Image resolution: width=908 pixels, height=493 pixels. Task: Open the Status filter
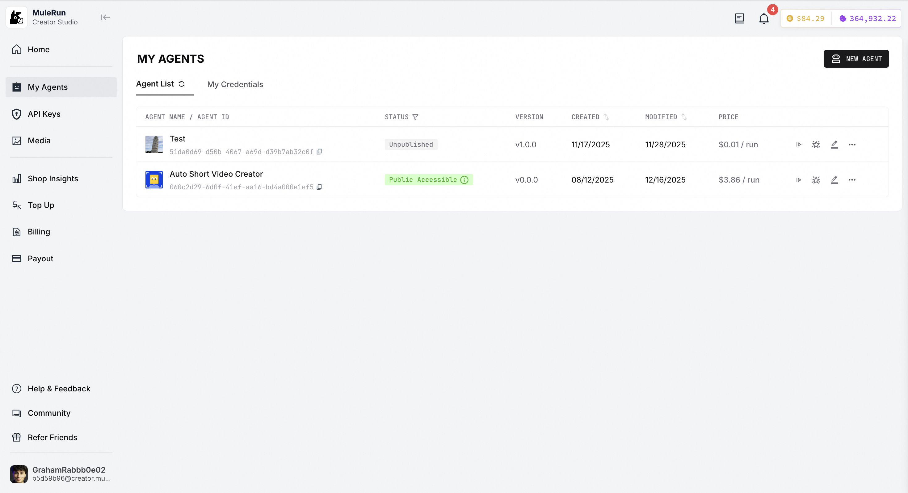[x=415, y=117]
